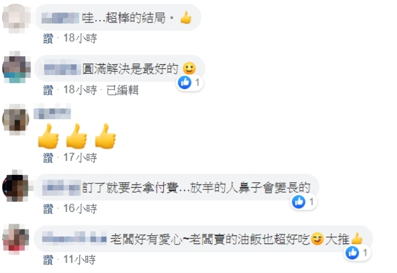Open avatar beside 老闆好有愛心 comment
Screen dimensions: 397x273
(16, 239)
